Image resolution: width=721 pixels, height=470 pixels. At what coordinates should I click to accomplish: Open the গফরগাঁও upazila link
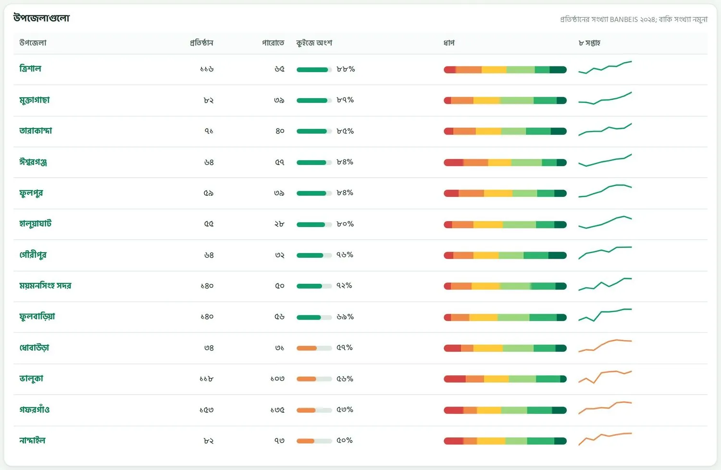coord(35,409)
